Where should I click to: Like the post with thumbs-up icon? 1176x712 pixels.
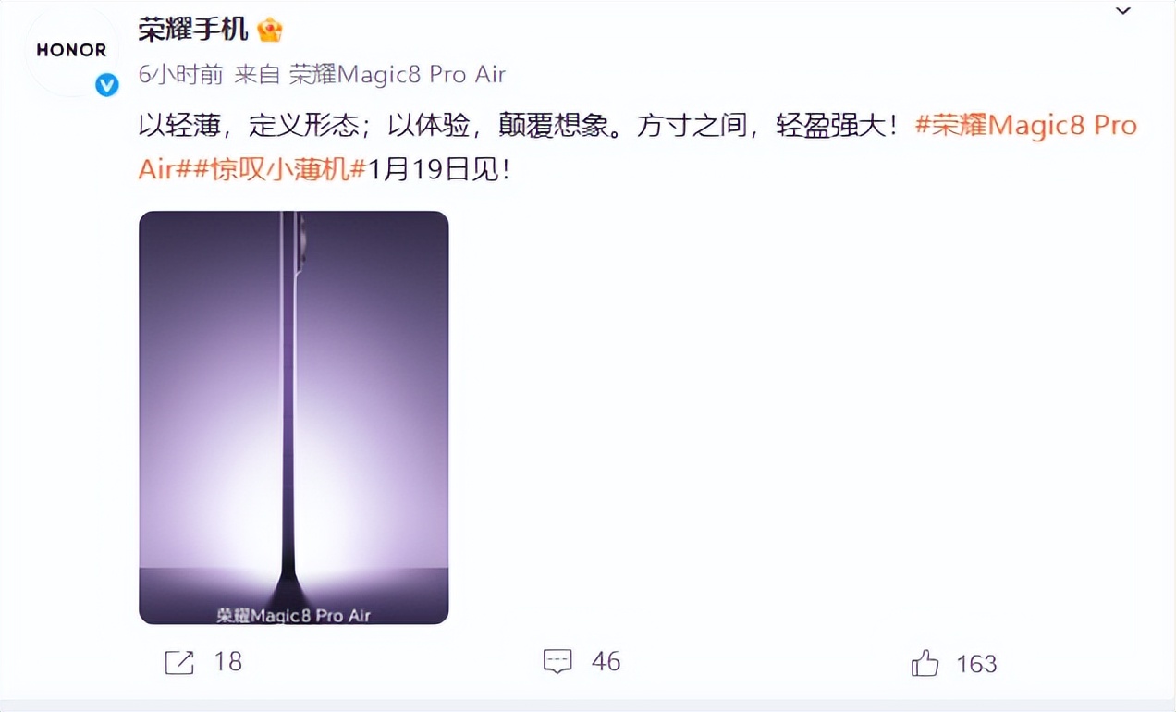point(925,662)
